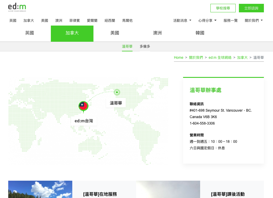273x198 pixels.
Task: Click the 加拿大 breadcrumb link
Action: 242,58
